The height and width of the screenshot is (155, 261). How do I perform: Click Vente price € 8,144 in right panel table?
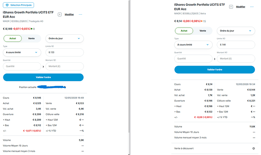pos(251,90)
